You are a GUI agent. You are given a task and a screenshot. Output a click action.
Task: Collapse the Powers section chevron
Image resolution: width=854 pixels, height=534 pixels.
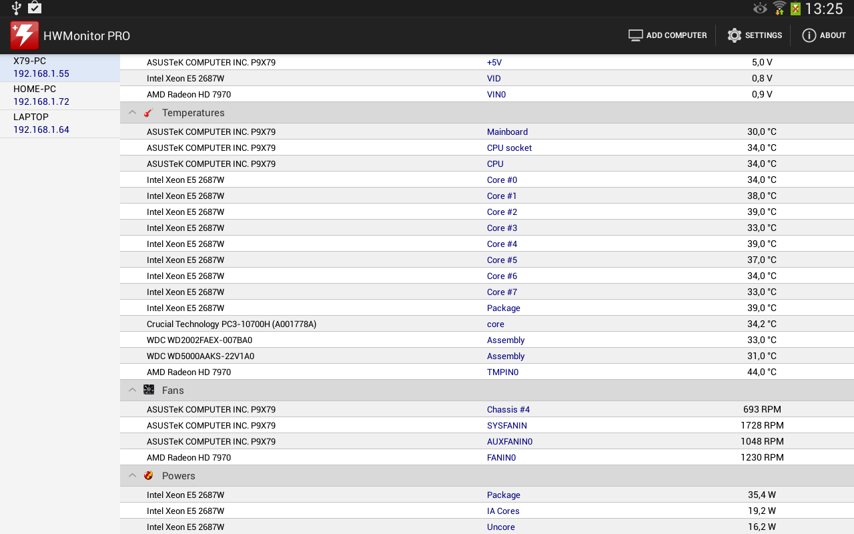coord(132,475)
